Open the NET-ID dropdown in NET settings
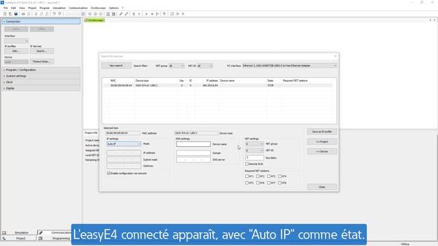438x246 pixels. [x=254, y=150]
